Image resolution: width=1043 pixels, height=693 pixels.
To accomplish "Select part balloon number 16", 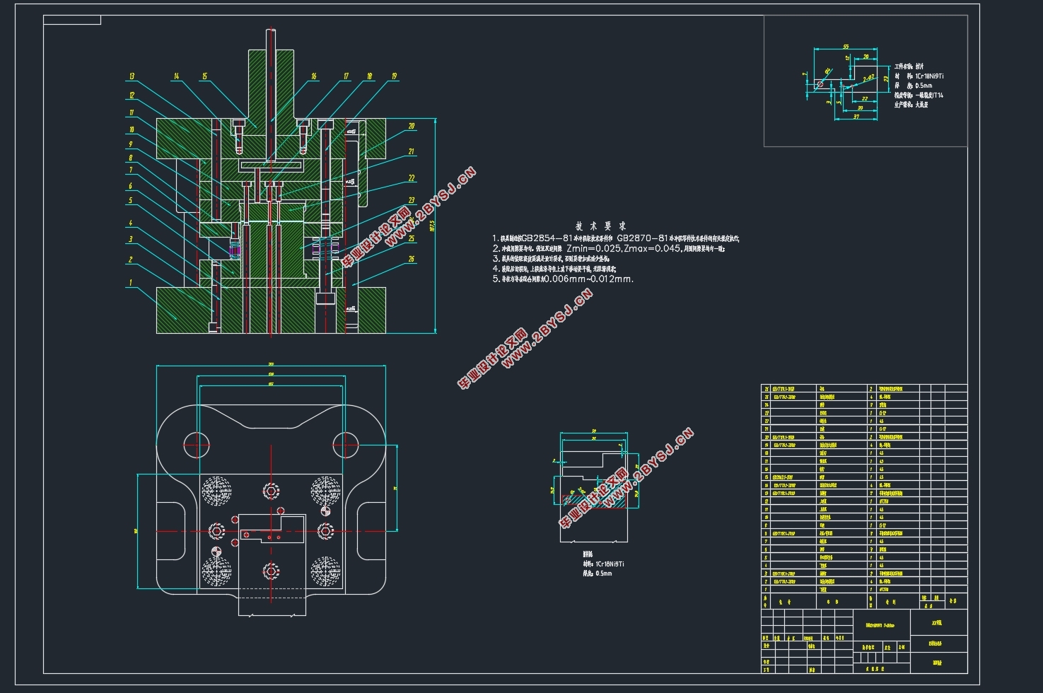I will pos(313,76).
